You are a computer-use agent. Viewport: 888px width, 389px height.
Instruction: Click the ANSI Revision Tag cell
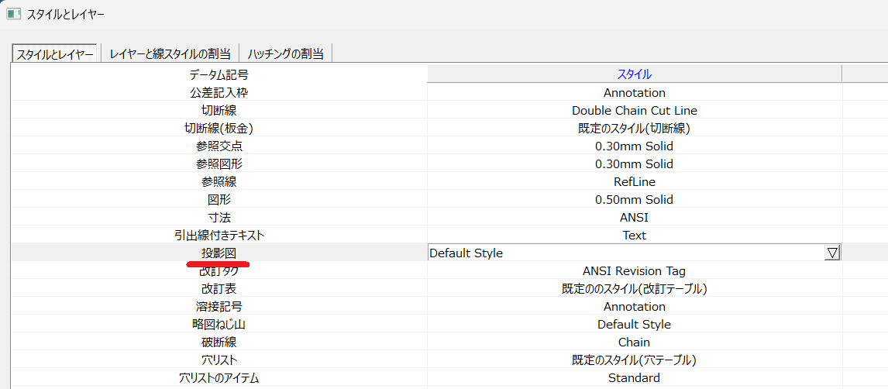(x=634, y=271)
